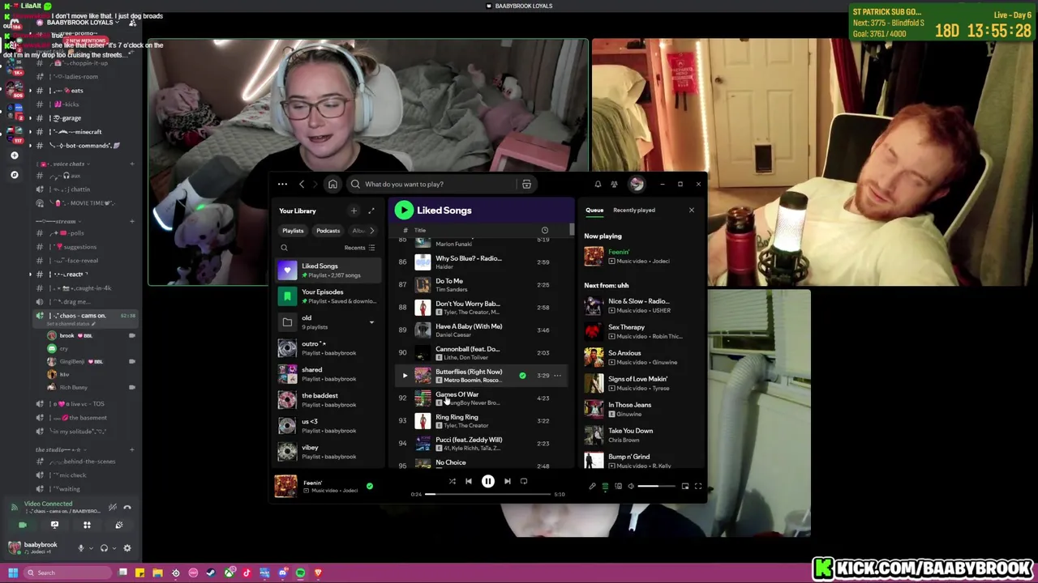Screen dimensions: 1038x583
Task: Skip to the next track
Action: tap(508, 481)
